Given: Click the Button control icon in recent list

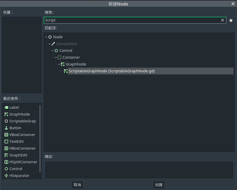Looking at the screenshot, I should click(x=6, y=128).
